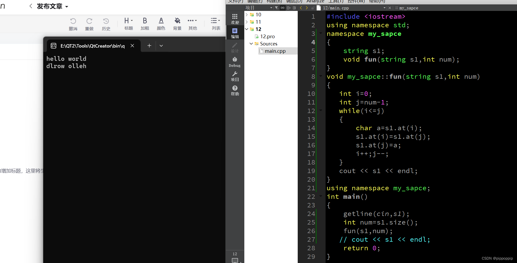Toggle synchronize with editor link icon
Image resolution: width=517 pixels, height=263 pixels.
click(283, 8)
